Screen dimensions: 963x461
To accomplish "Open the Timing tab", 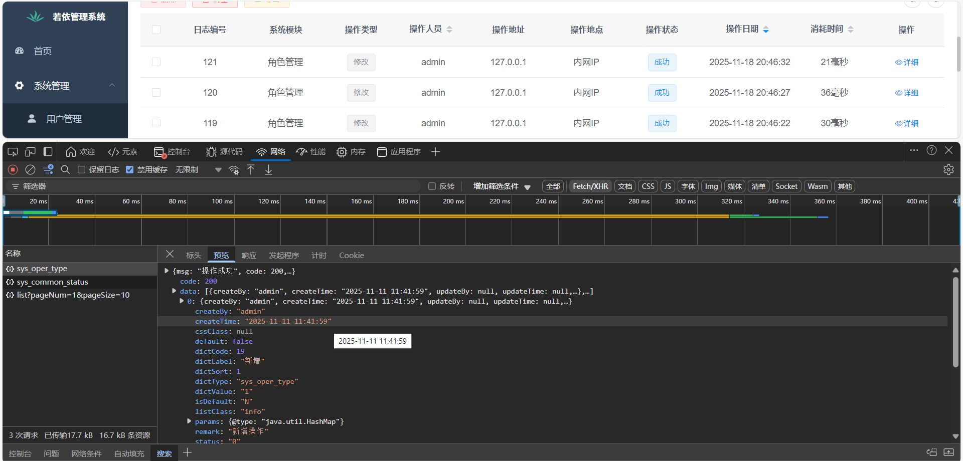I will point(319,256).
